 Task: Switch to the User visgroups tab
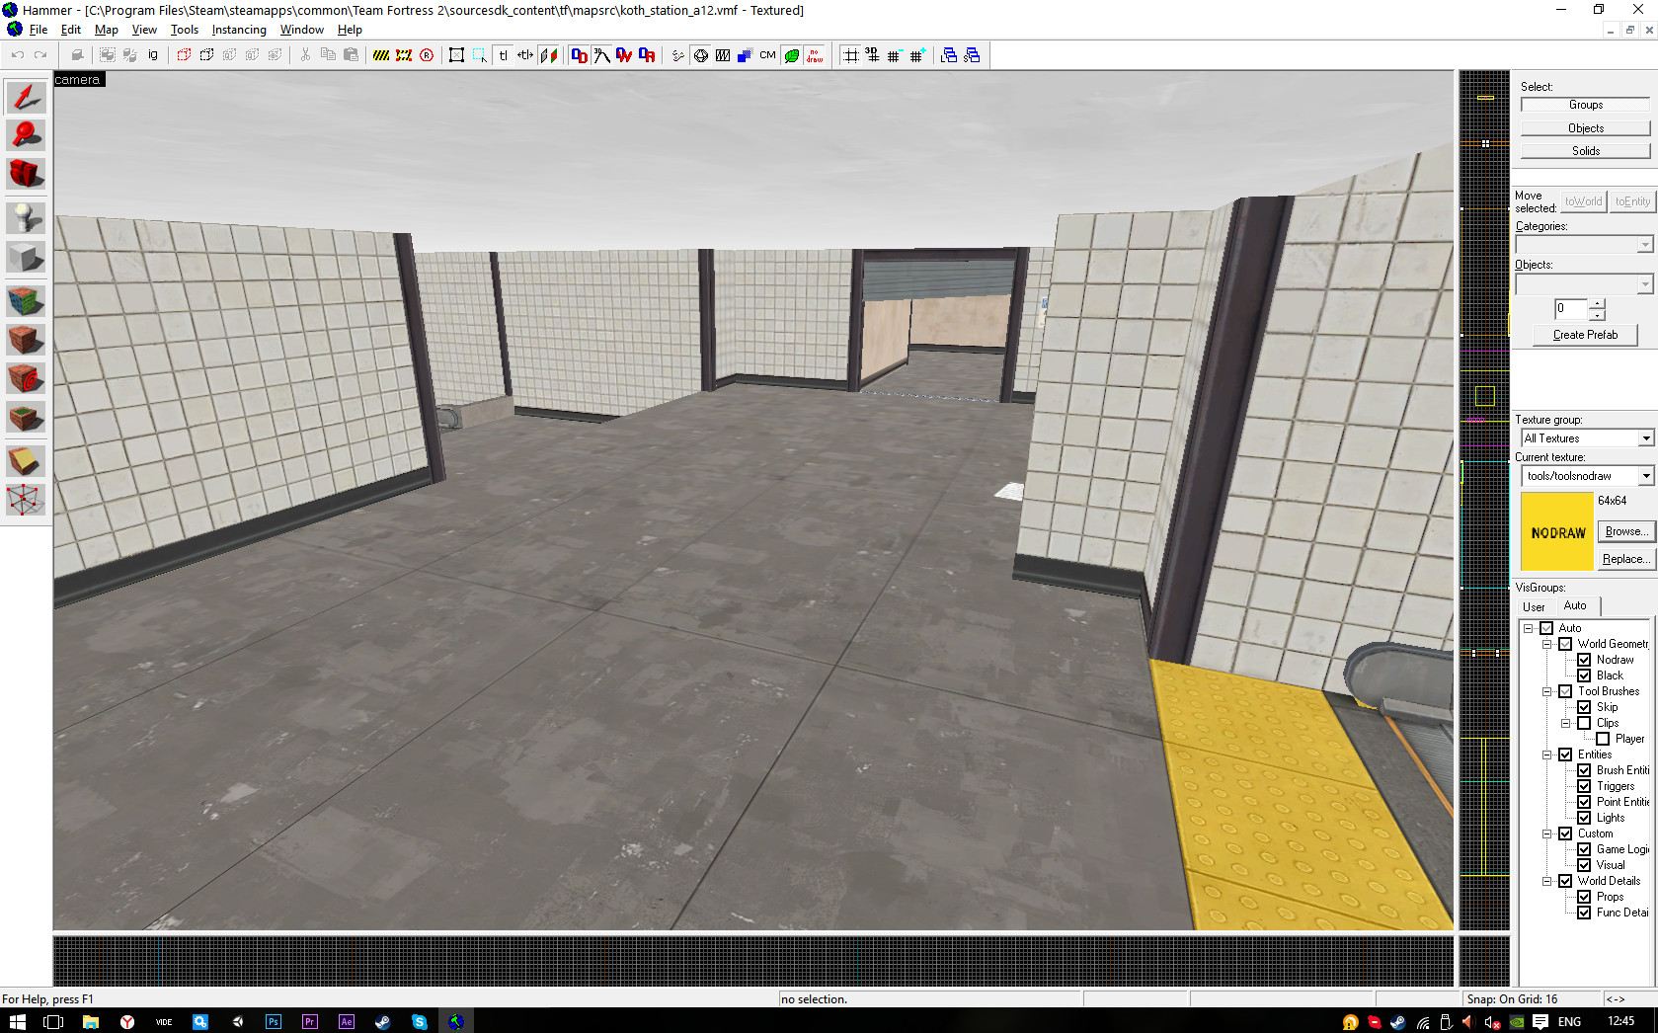1534,607
